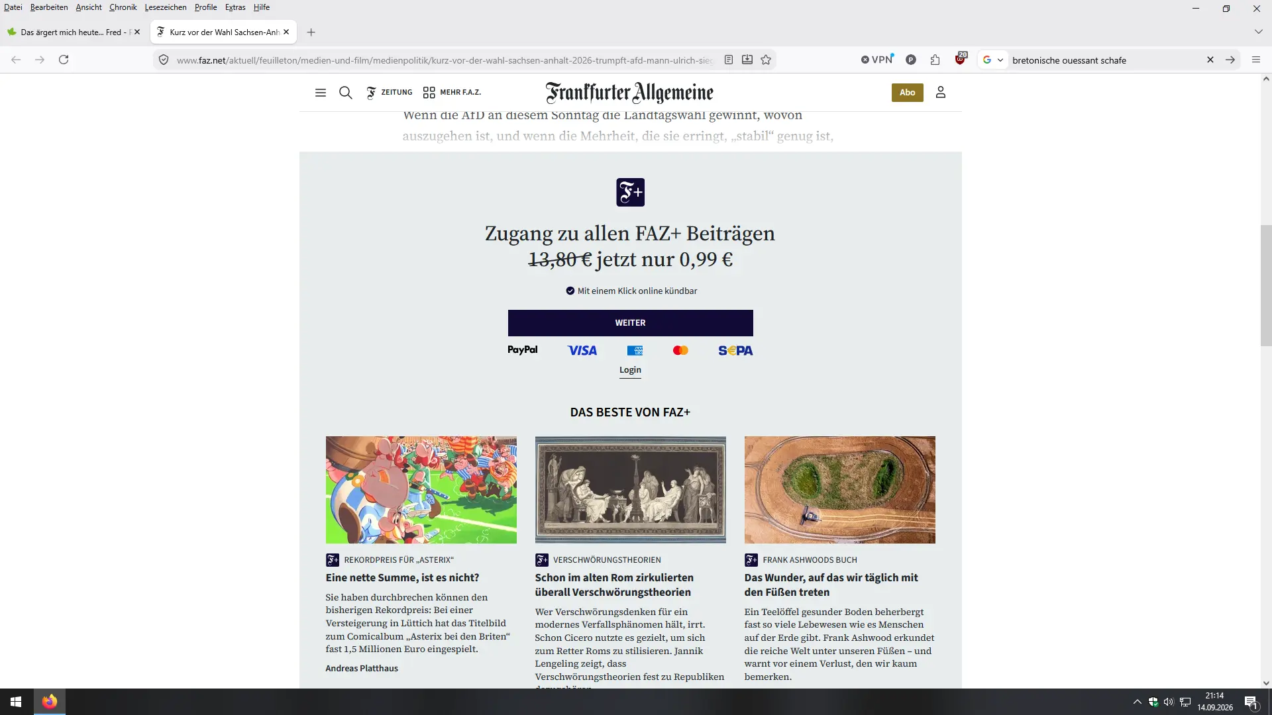Viewport: 1272px width, 715px height.
Task: Open article 'Eine nette Summe, ist es nicht?'
Action: (x=402, y=578)
